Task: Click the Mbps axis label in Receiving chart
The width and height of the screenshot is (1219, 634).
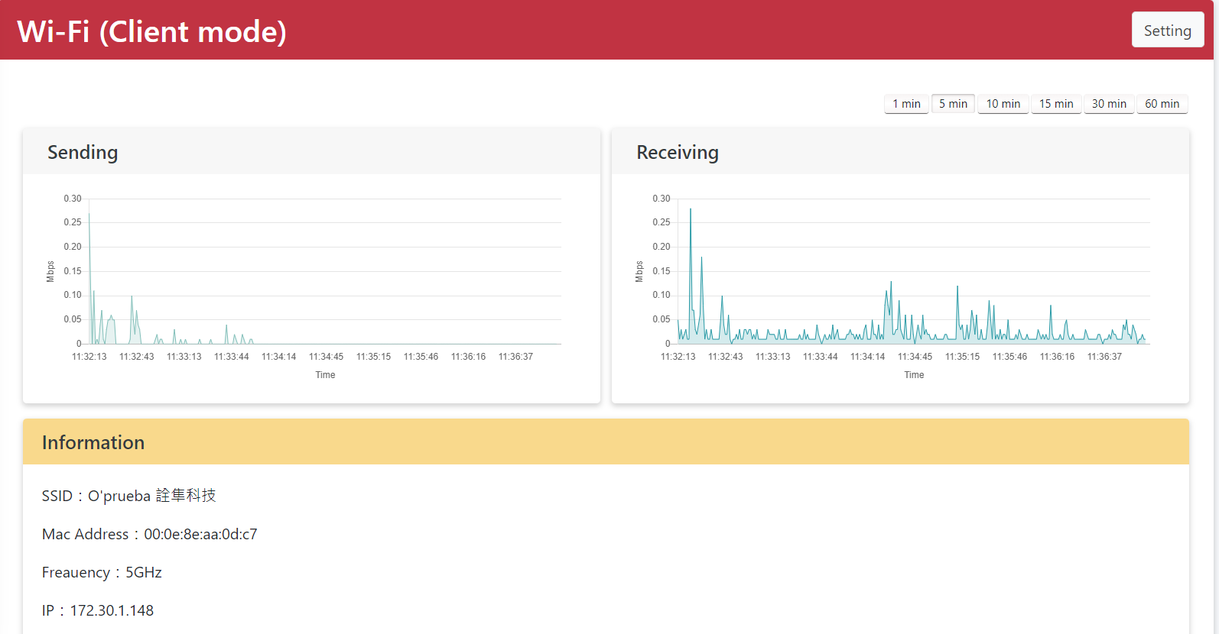Action: pos(639,272)
